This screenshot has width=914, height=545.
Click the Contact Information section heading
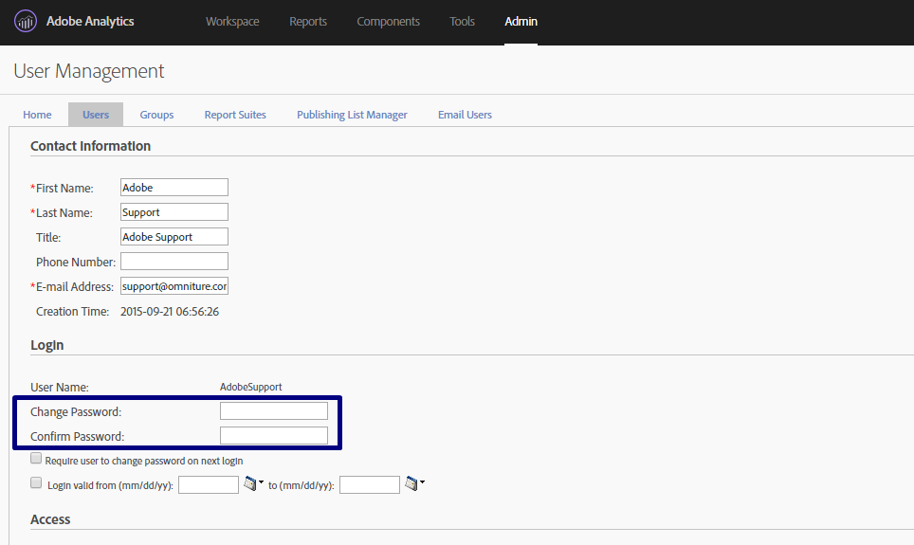coord(90,146)
